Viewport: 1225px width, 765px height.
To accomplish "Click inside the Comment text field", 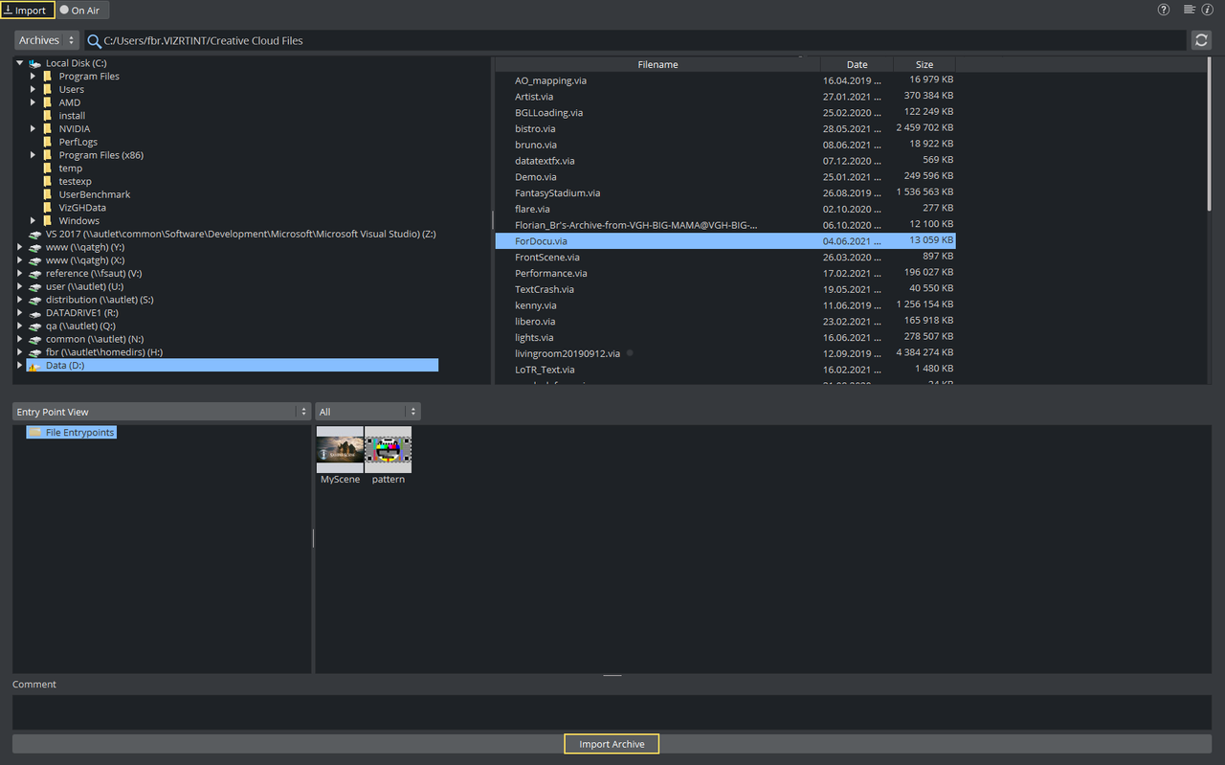I will [x=612, y=711].
